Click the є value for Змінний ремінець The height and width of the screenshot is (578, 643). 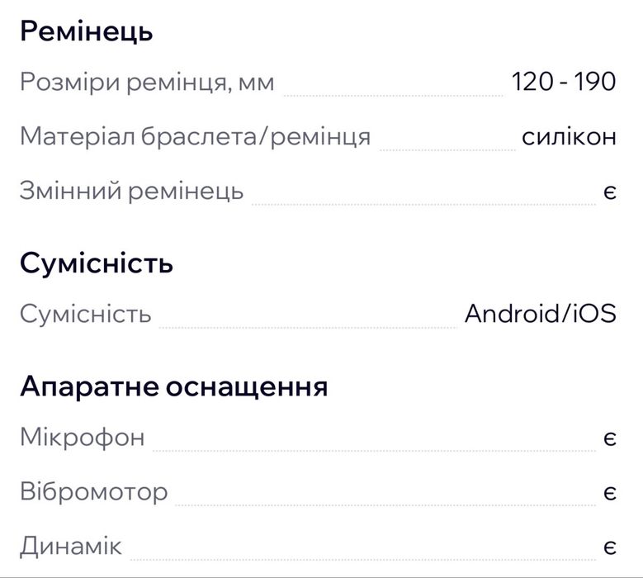coord(609,192)
